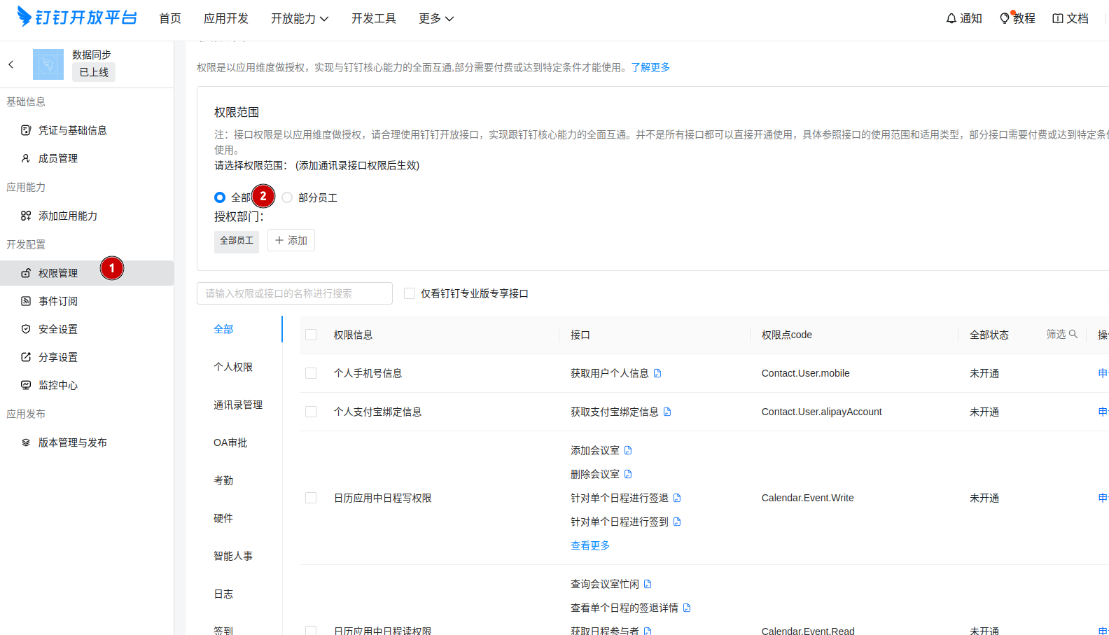This screenshot has width=1109, height=635.
Task: Check the 个人手机号信息 row checkbox
Action: point(311,374)
